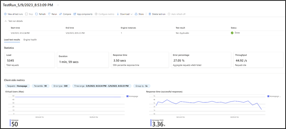Click the Delete test run label
The image size is (286, 129).
[x=159, y=14]
